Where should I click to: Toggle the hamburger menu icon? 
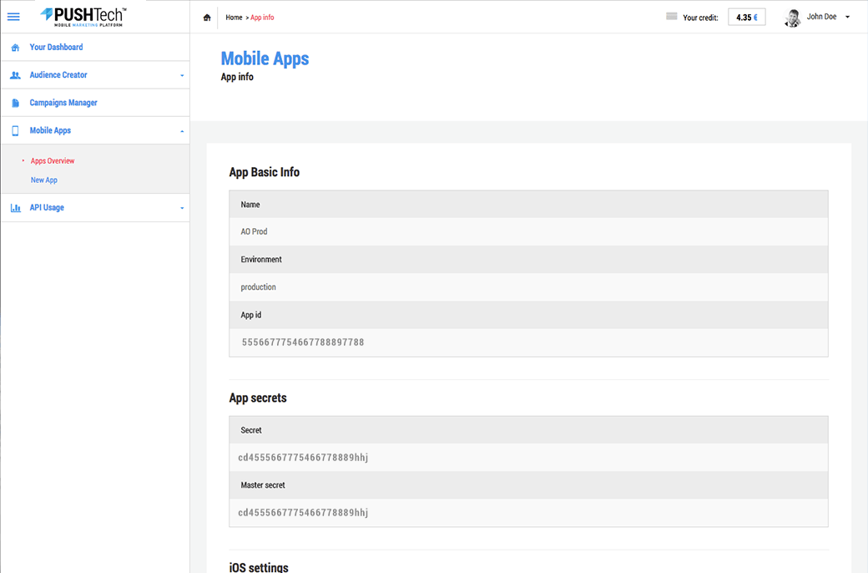tap(13, 17)
